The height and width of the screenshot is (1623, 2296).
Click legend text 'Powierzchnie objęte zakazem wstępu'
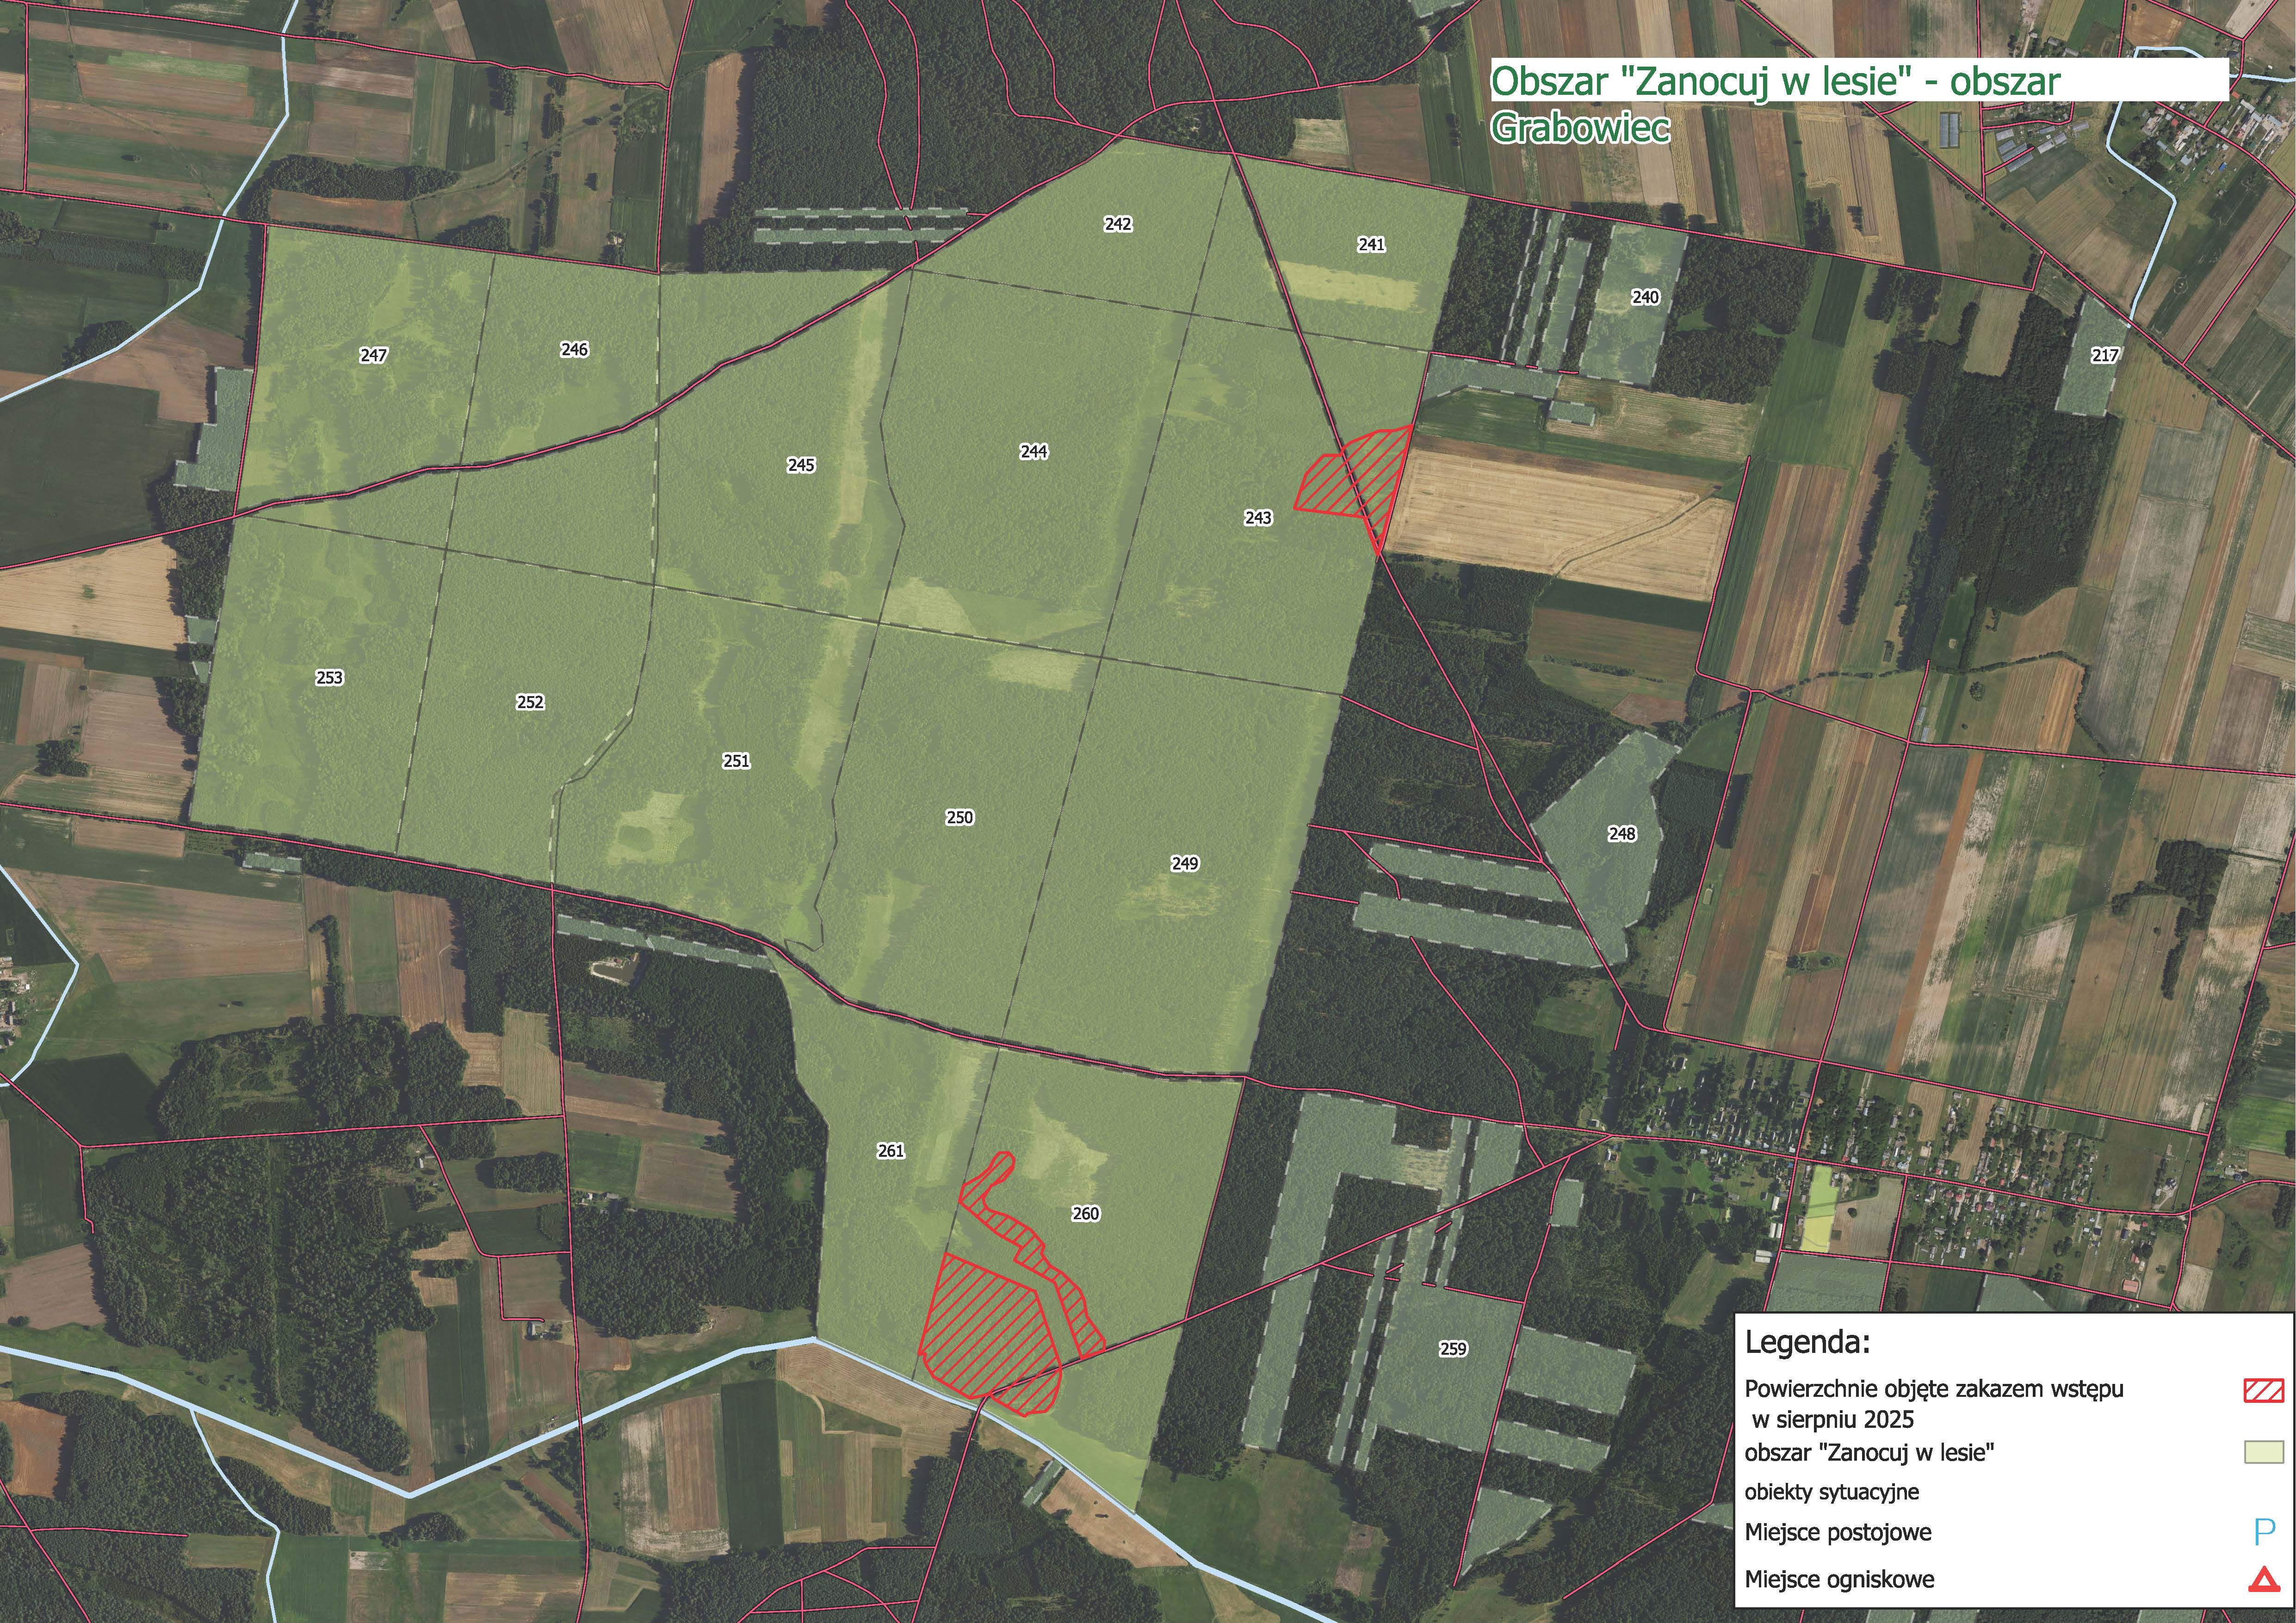coord(1934,1389)
